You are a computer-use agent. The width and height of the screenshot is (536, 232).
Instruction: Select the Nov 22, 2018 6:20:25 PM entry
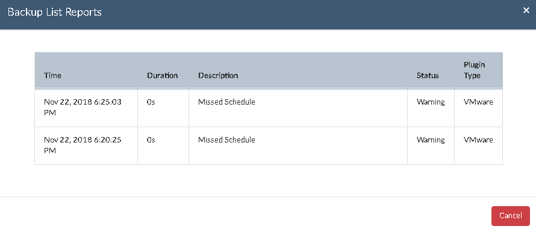[83, 145]
